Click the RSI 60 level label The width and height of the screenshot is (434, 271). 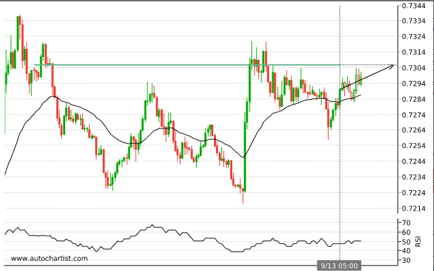[406, 232]
